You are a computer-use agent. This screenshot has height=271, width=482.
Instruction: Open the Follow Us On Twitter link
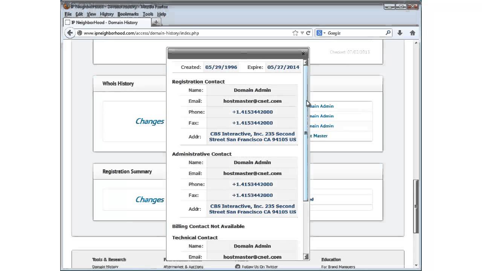click(x=260, y=267)
